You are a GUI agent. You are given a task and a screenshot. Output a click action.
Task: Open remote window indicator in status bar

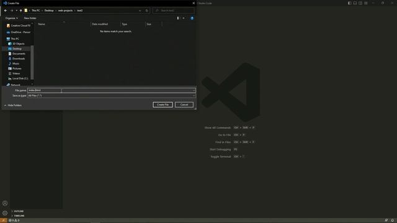tap(3, 221)
